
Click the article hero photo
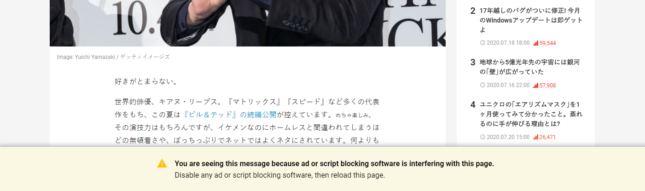pyautogui.click(x=248, y=23)
